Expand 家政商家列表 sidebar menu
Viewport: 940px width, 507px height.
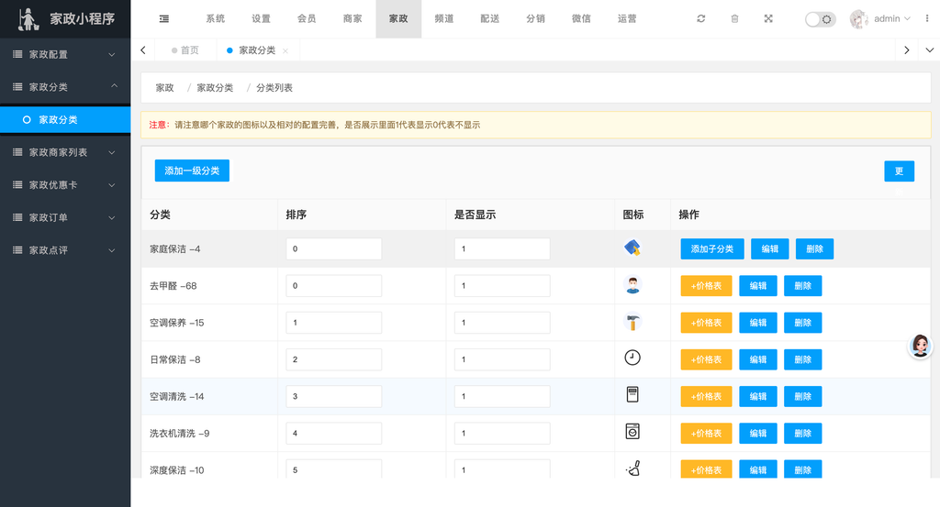[65, 152]
